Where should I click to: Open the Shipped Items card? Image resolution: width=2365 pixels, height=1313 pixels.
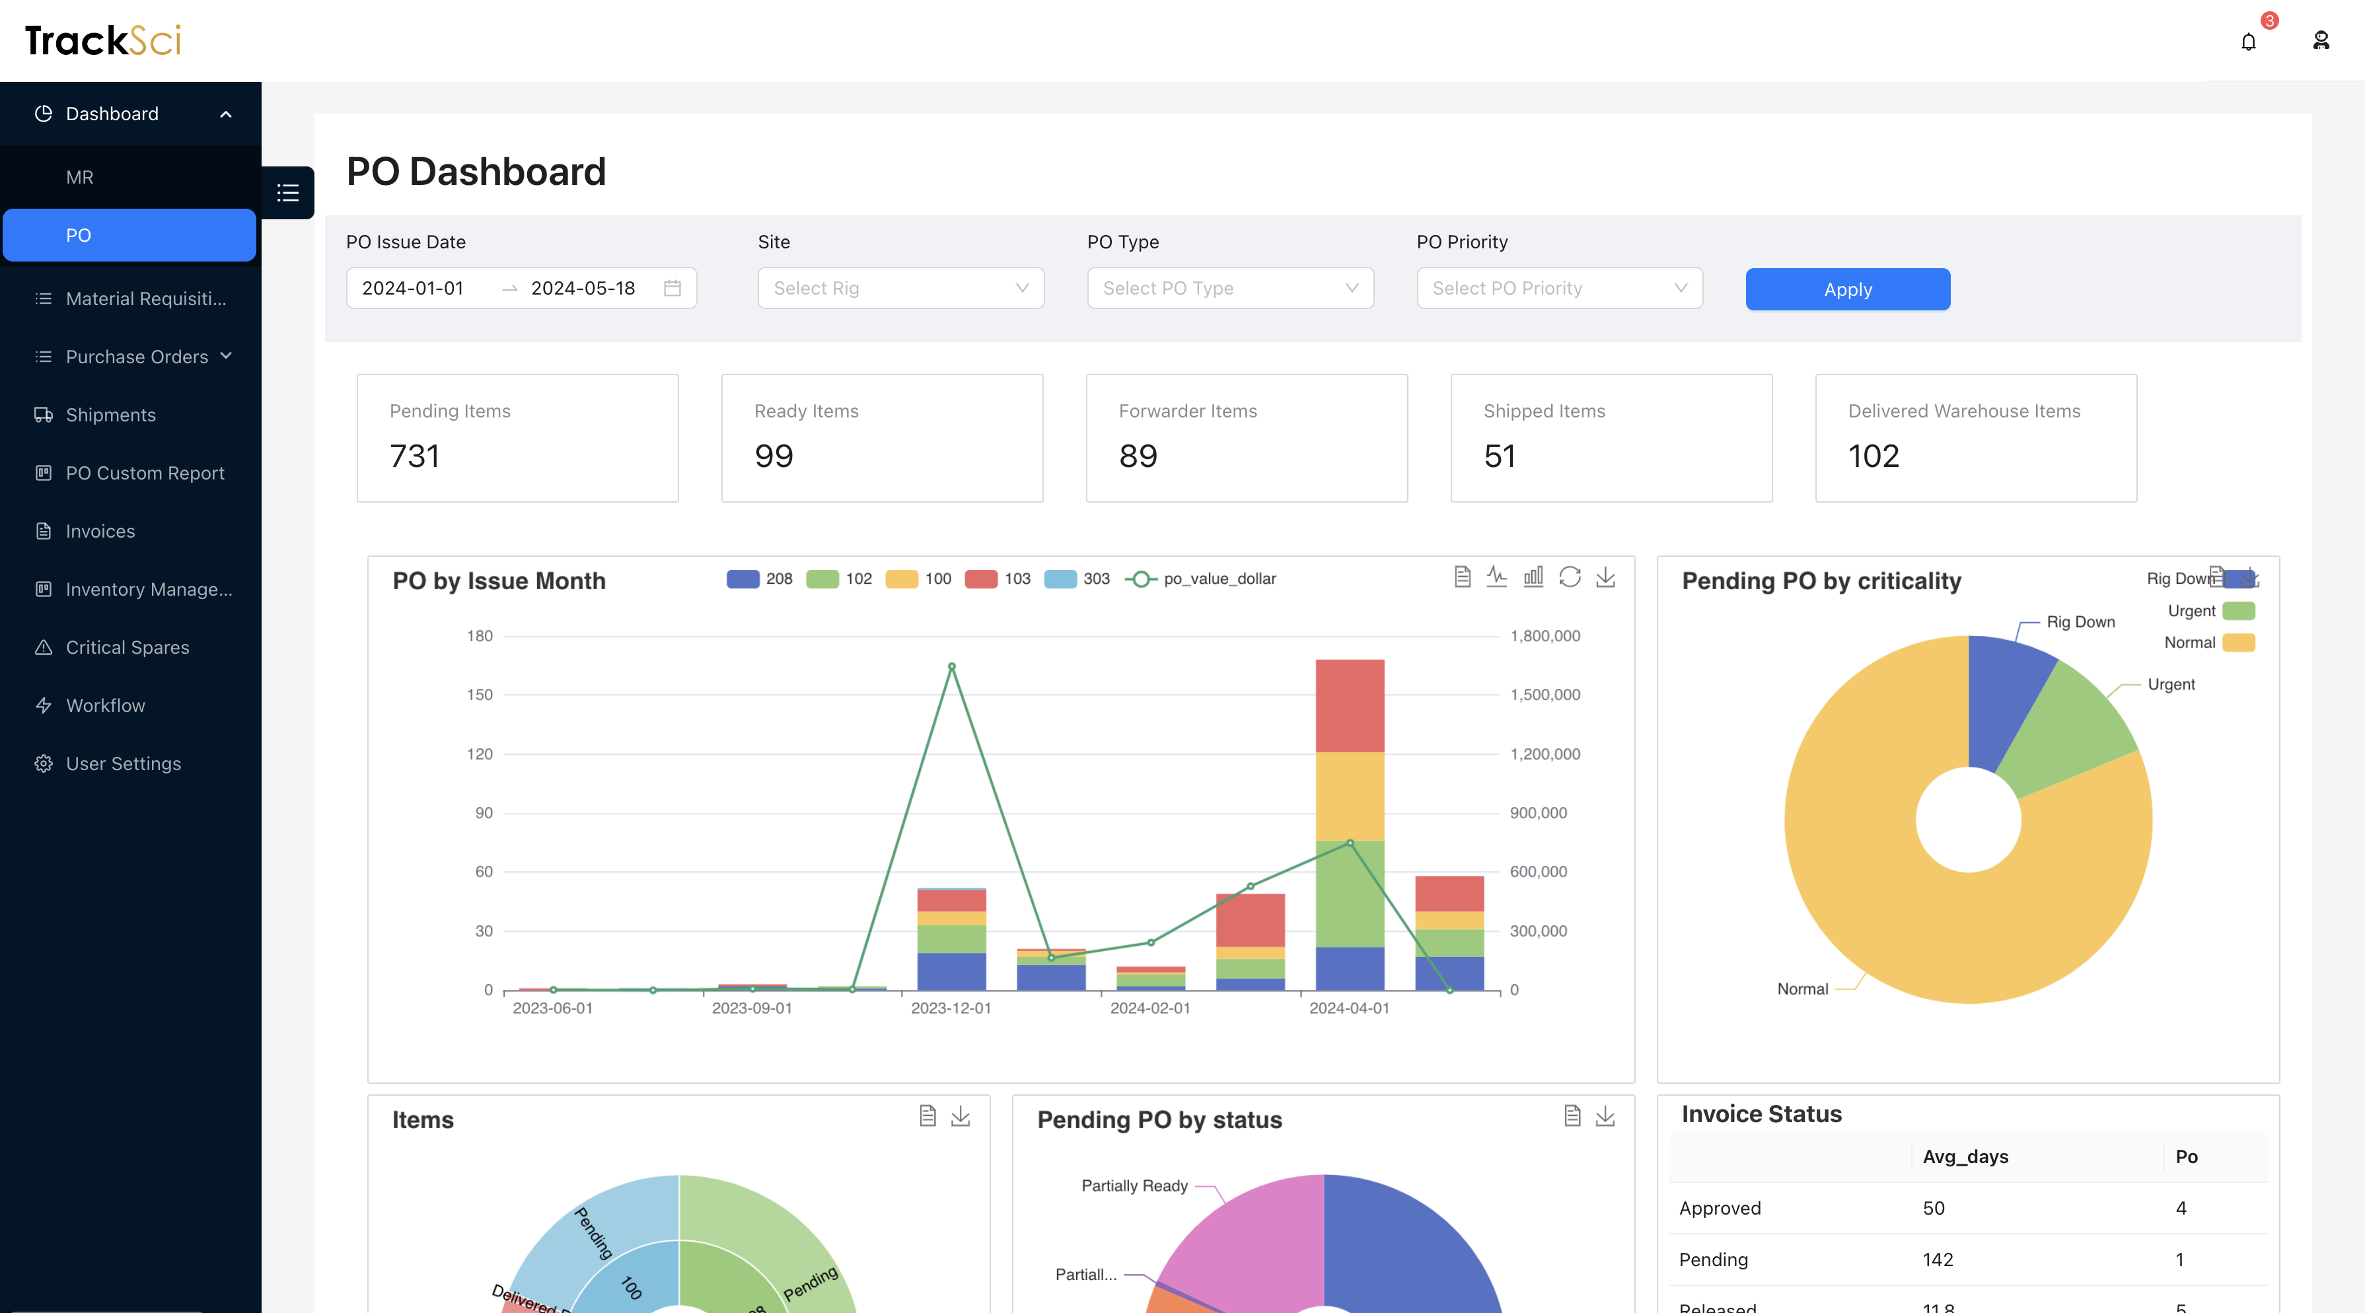click(1611, 438)
